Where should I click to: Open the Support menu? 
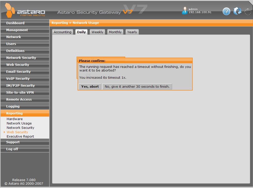point(25,142)
